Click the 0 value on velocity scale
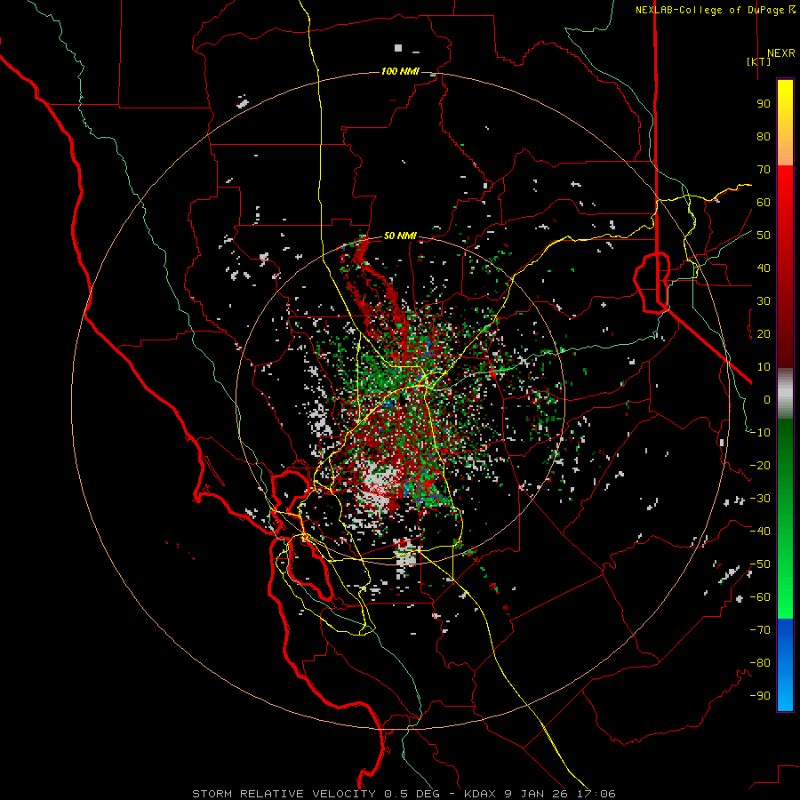800x800 pixels. (767, 400)
